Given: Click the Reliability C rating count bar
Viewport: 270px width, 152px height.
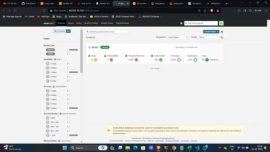Looking at the screenshot, I should point(73,72).
